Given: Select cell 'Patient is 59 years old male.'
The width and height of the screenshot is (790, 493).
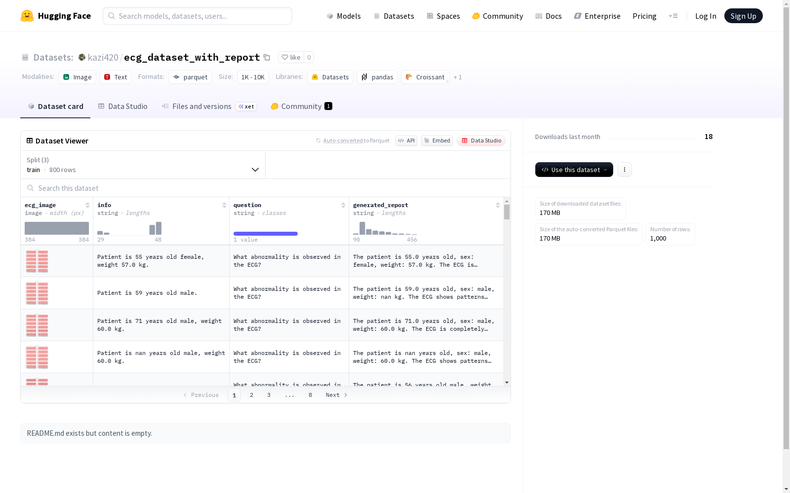Looking at the screenshot, I should point(161,293).
